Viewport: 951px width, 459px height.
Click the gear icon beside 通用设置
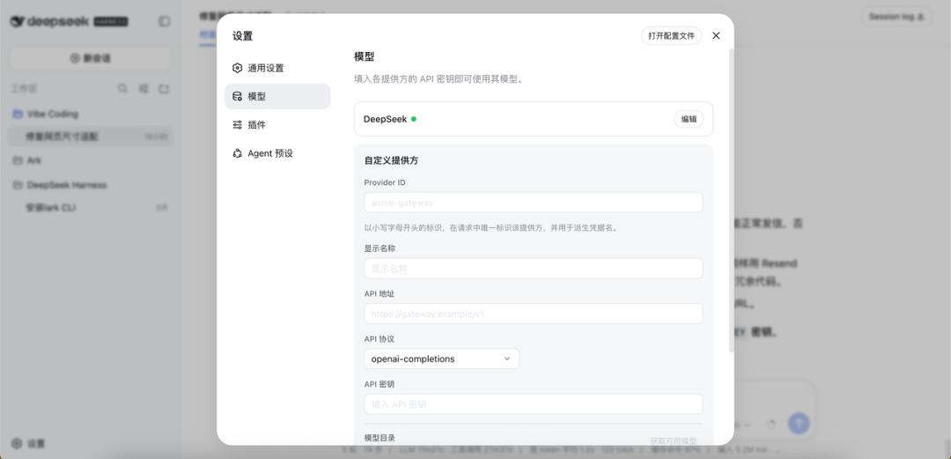(x=237, y=68)
